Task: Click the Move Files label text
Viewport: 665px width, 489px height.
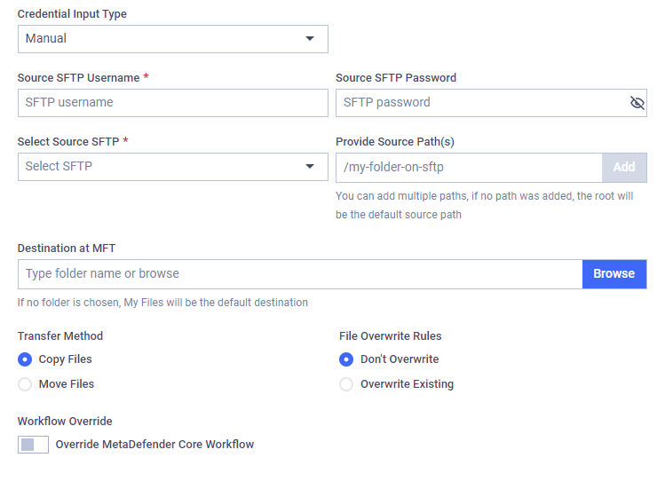Action: [x=67, y=383]
